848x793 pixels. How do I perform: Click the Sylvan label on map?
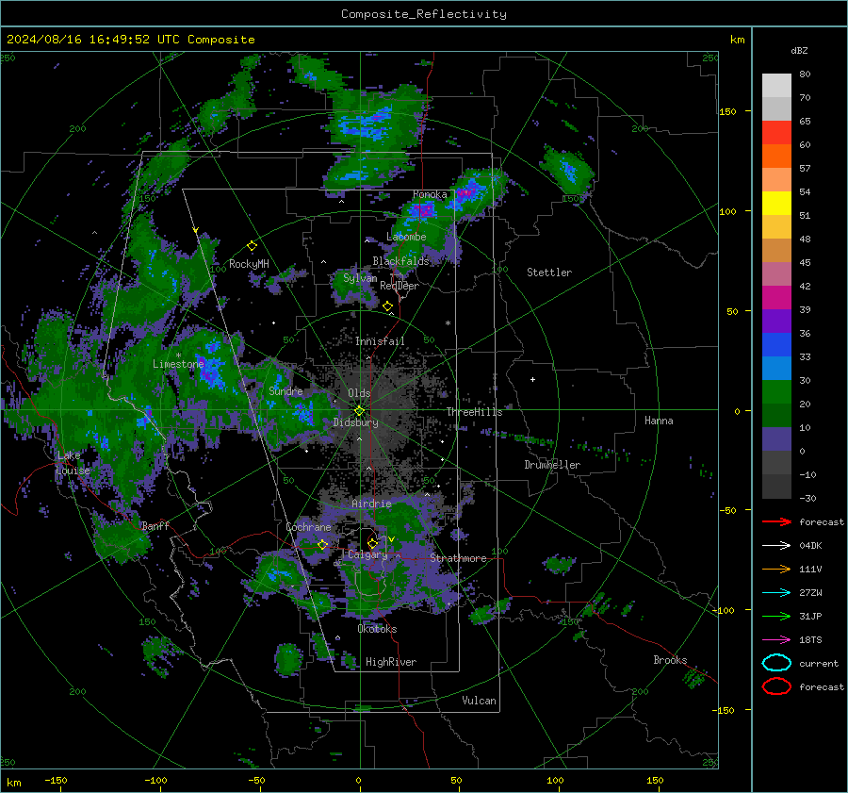(360, 278)
